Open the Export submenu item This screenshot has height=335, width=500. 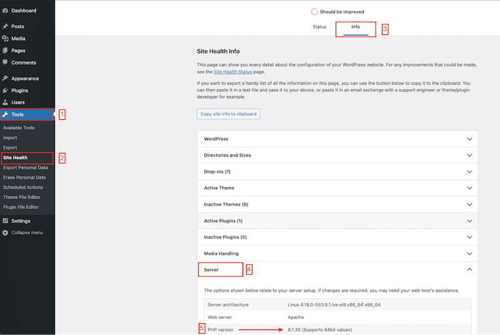point(10,148)
